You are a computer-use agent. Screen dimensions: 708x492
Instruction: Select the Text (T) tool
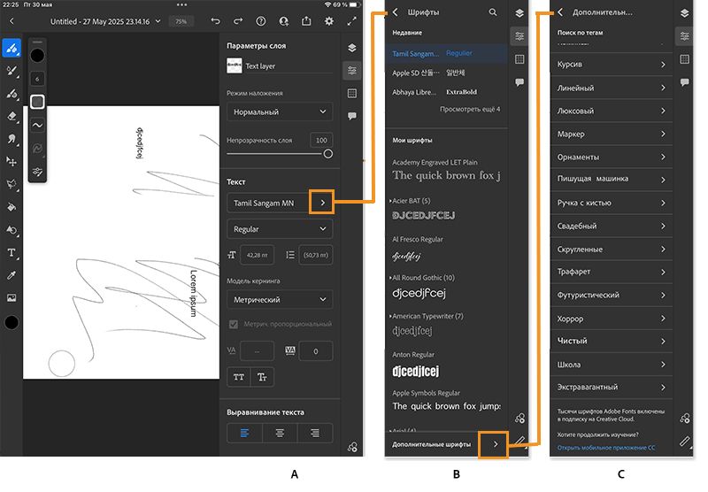(12, 253)
